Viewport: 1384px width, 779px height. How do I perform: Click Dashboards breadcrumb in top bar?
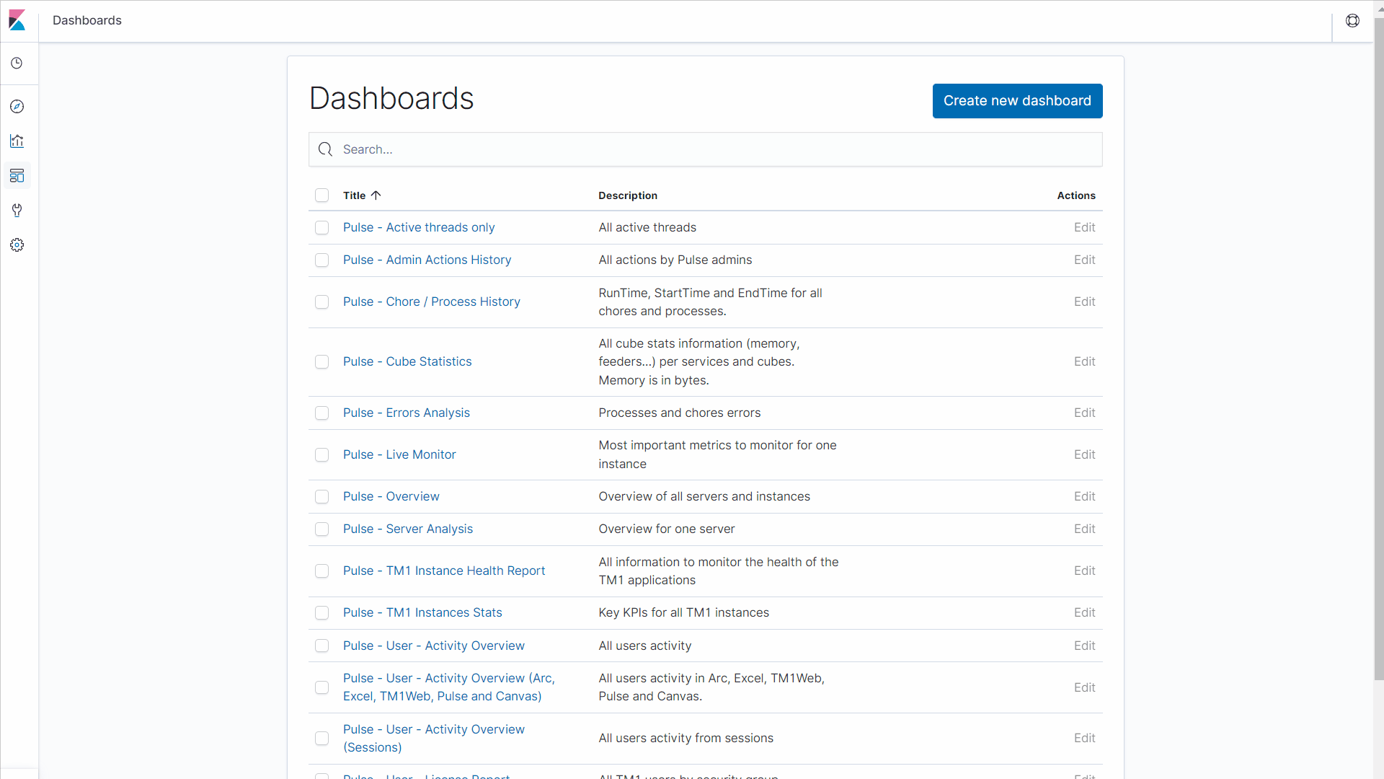point(87,20)
